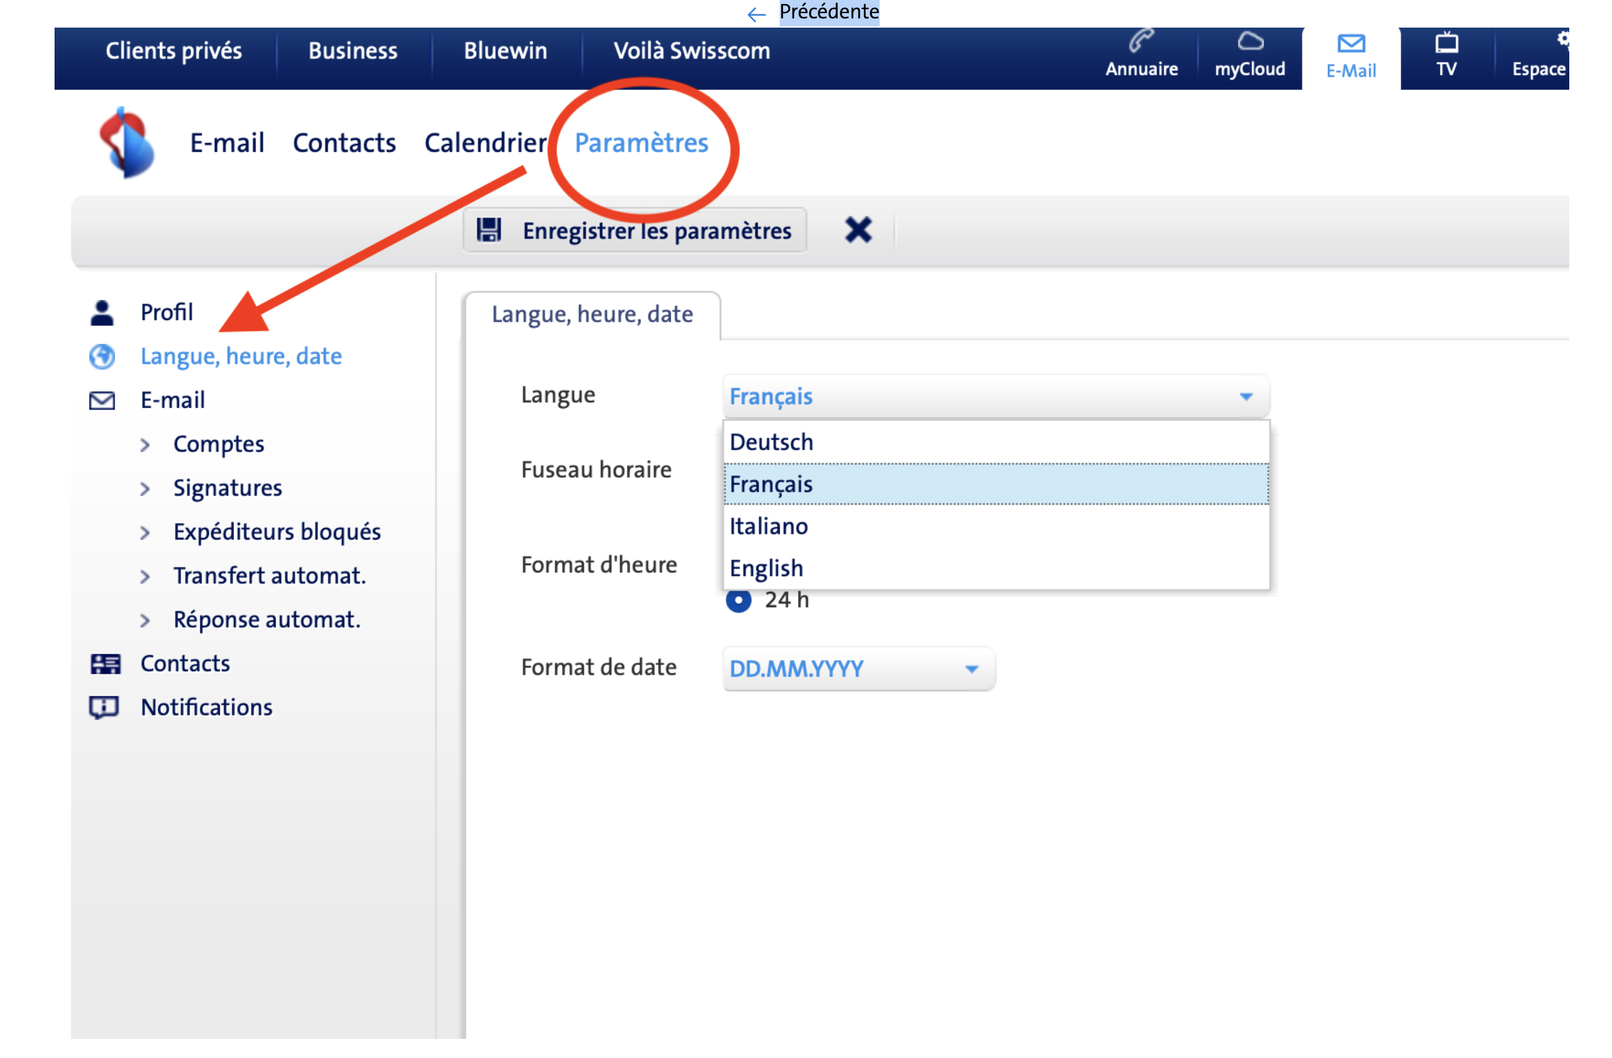Click the Contacts card icon in sidebar
Image resolution: width=1612 pixels, height=1058 pixels.
[105, 663]
